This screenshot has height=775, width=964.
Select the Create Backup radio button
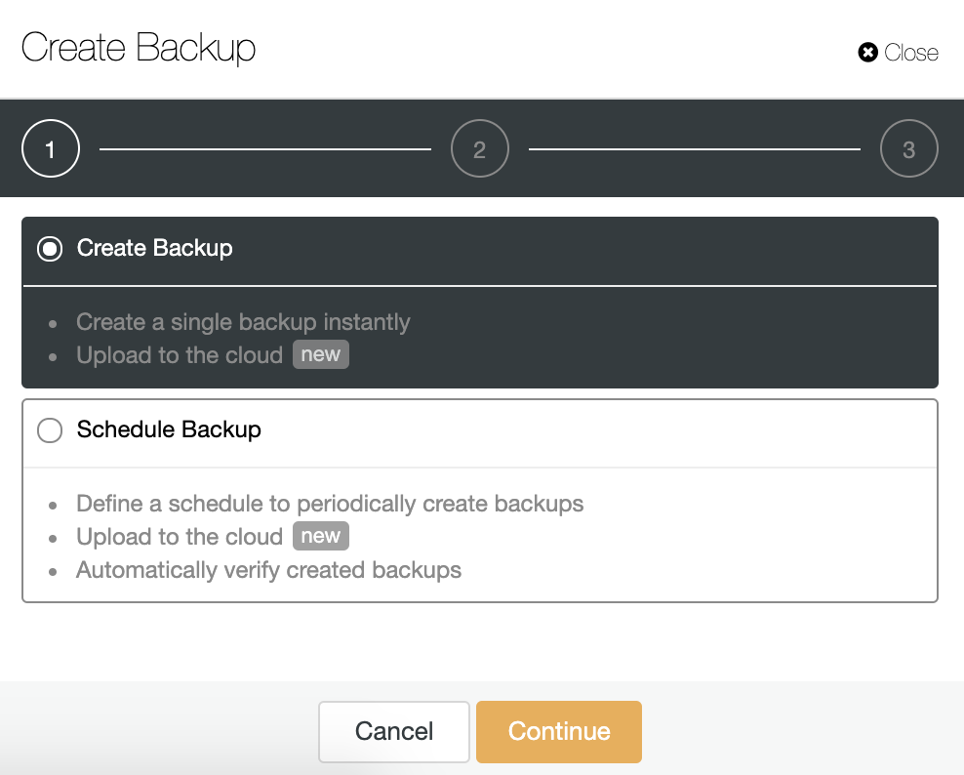click(50, 249)
